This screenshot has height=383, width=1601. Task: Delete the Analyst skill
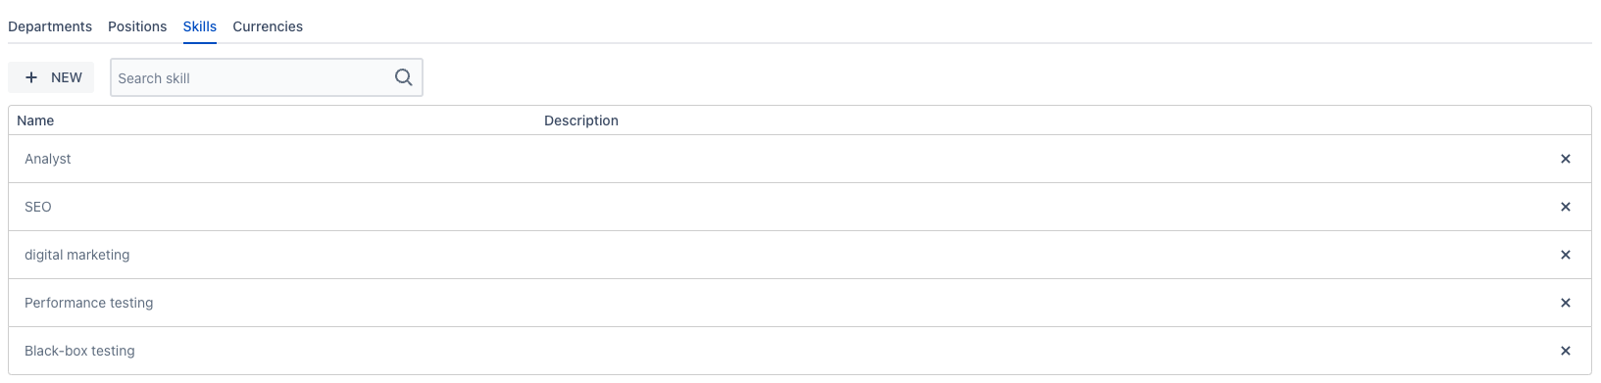(1565, 159)
